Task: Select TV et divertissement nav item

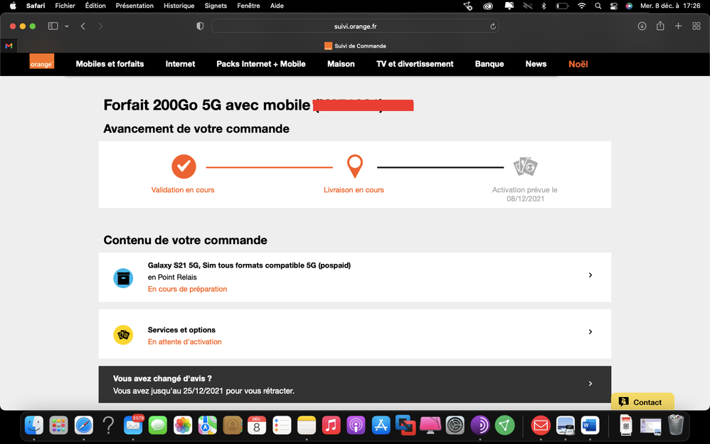Action: [415, 64]
